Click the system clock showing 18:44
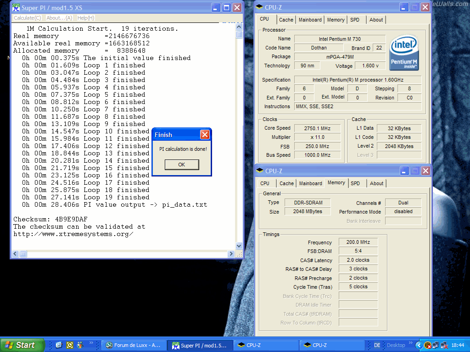Screen dimensions: 470x352 coord(458,345)
